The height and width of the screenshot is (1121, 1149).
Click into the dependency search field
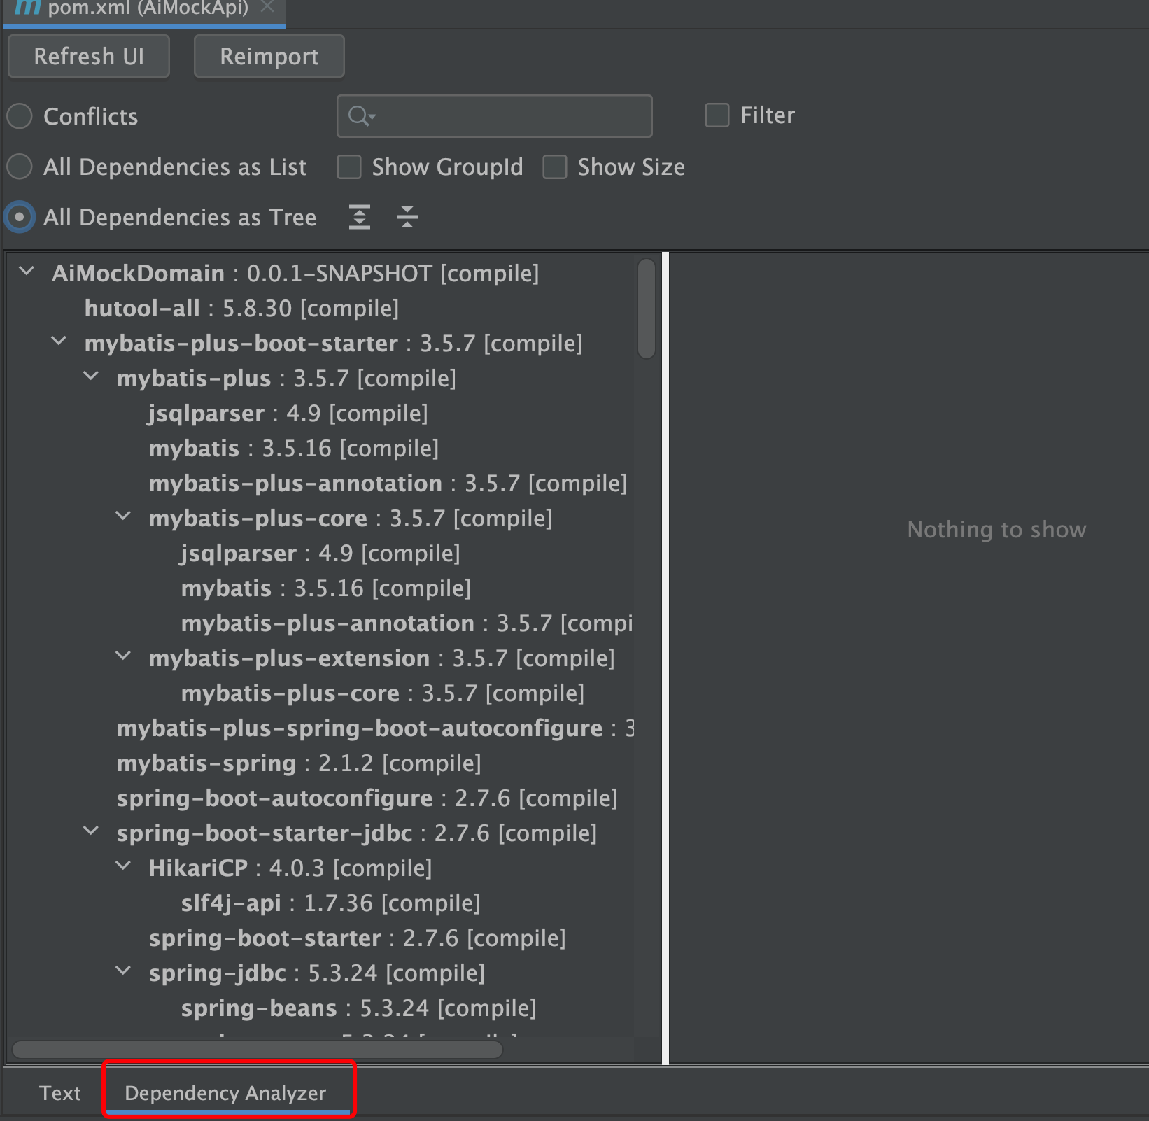pos(495,116)
